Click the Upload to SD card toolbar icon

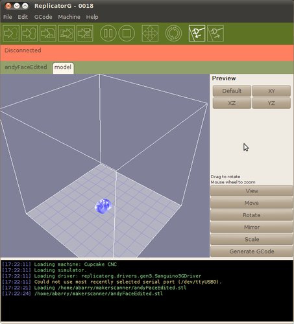click(x=48, y=33)
